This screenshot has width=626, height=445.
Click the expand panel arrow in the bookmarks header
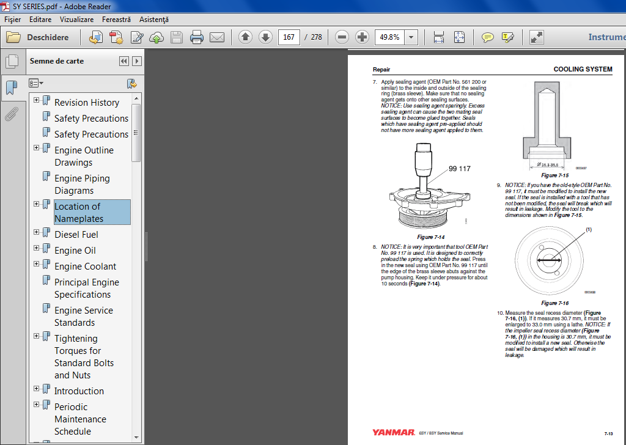click(137, 61)
